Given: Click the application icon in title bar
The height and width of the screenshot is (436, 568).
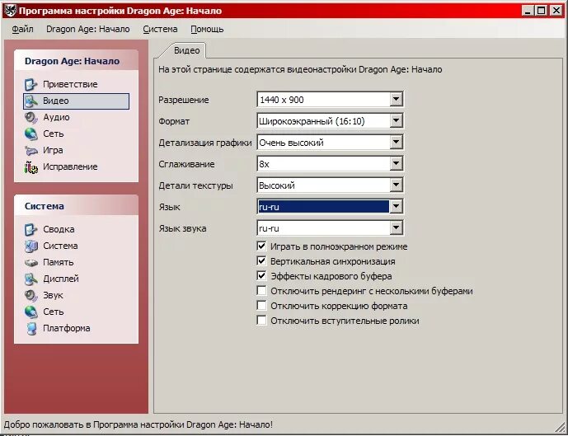Looking at the screenshot, I should (11, 11).
